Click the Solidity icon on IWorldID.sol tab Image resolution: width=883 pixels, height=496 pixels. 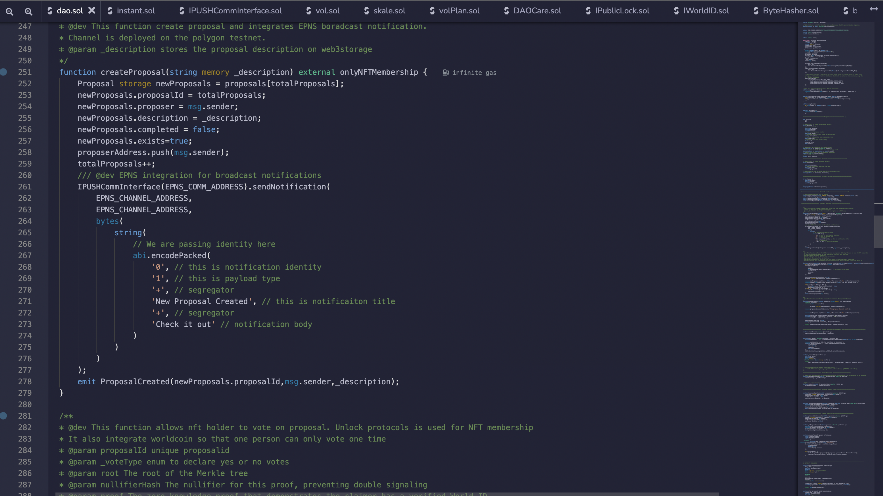[x=676, y=11]
